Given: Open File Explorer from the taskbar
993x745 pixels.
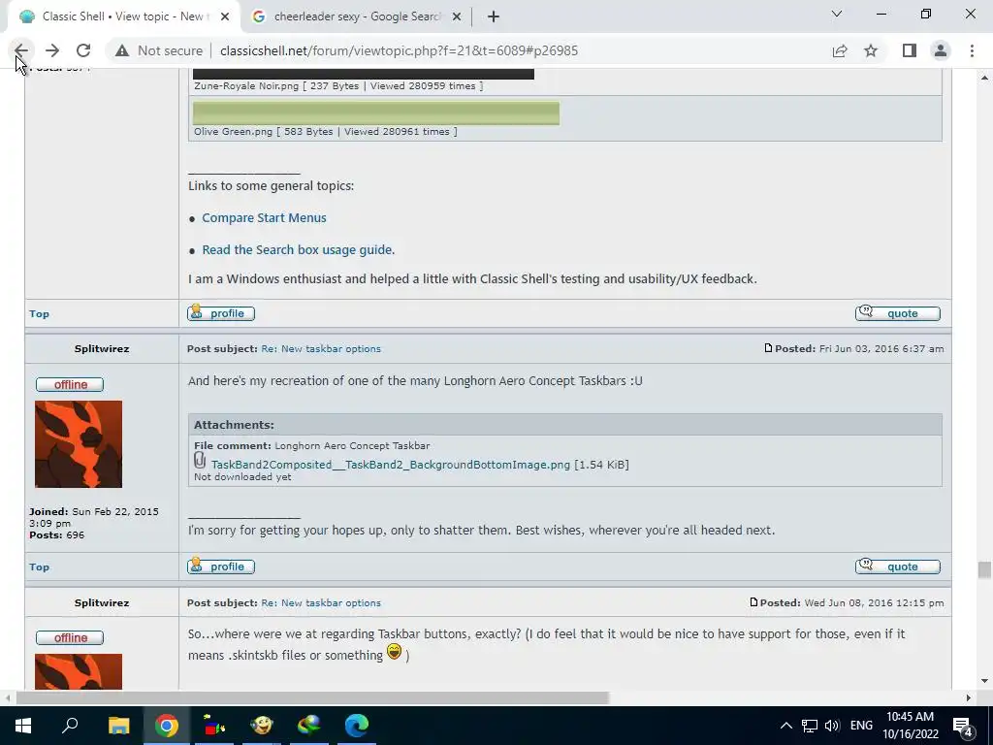Looking at the screenshot, I should 118,726.
